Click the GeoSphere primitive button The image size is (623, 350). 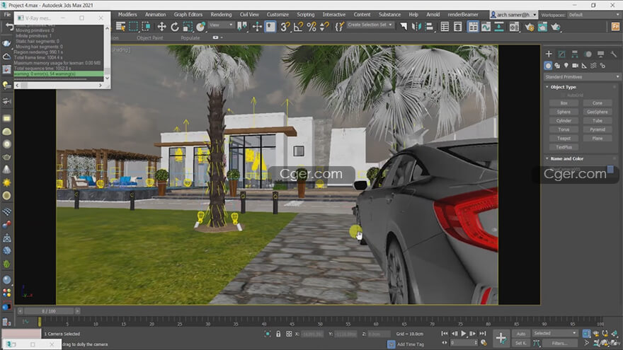(x=598, y=112)
